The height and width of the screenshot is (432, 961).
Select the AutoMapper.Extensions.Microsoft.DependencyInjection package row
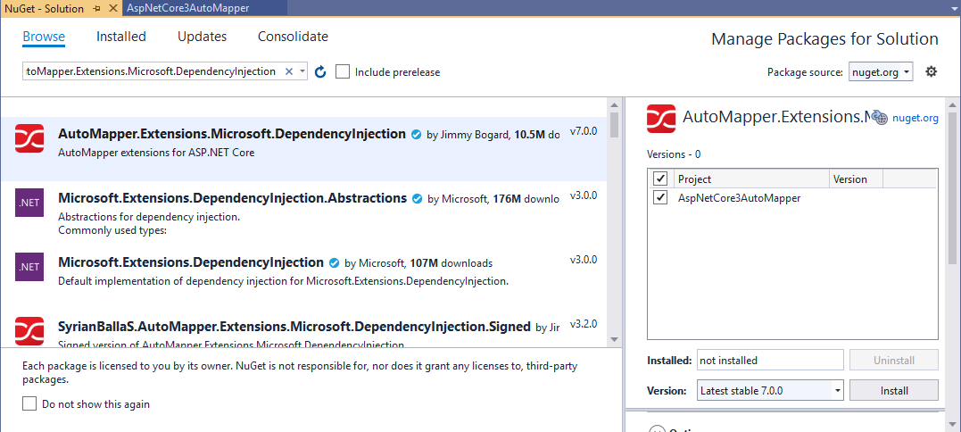click(x=303, y=149)
